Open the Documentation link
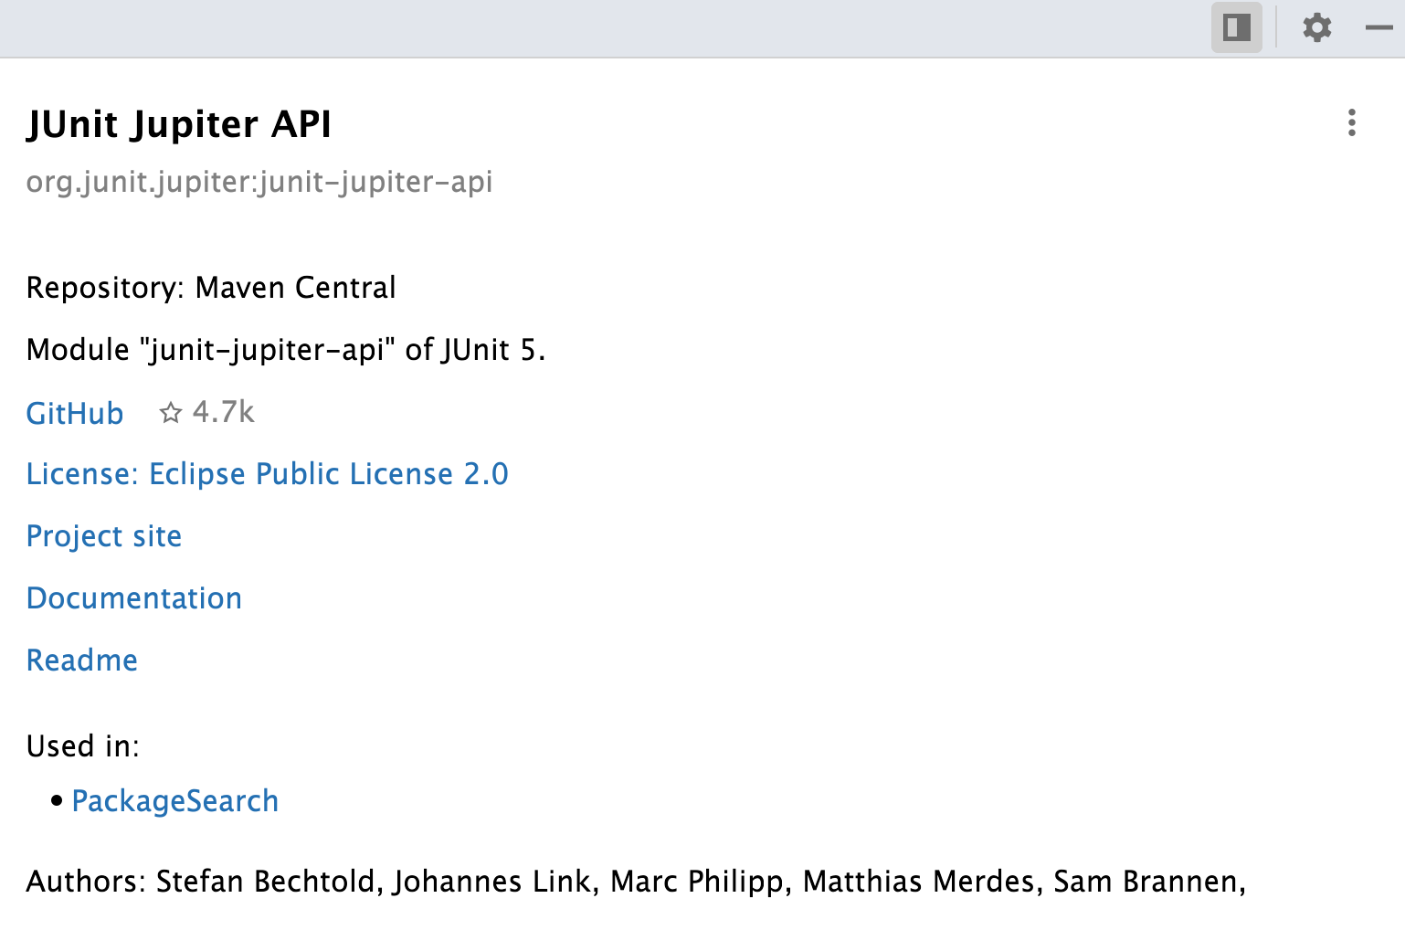Image resolution: width=1405 pixels, height=930 pixels. coord(134,598)
